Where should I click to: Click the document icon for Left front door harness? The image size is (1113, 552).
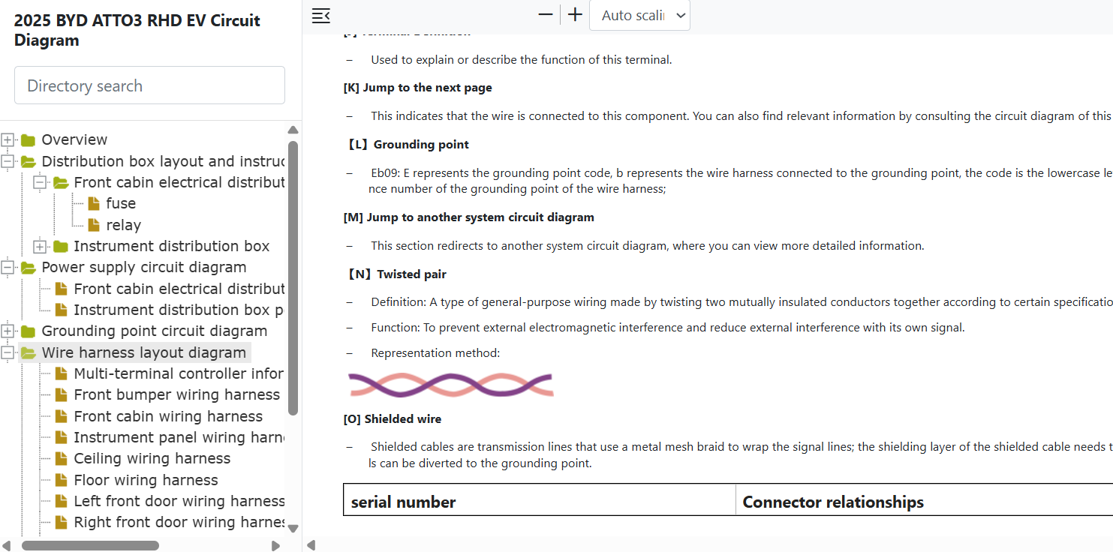[x=62, y=501]
